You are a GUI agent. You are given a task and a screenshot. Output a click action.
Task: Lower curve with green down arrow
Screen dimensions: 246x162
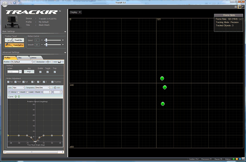coord(19,96)
